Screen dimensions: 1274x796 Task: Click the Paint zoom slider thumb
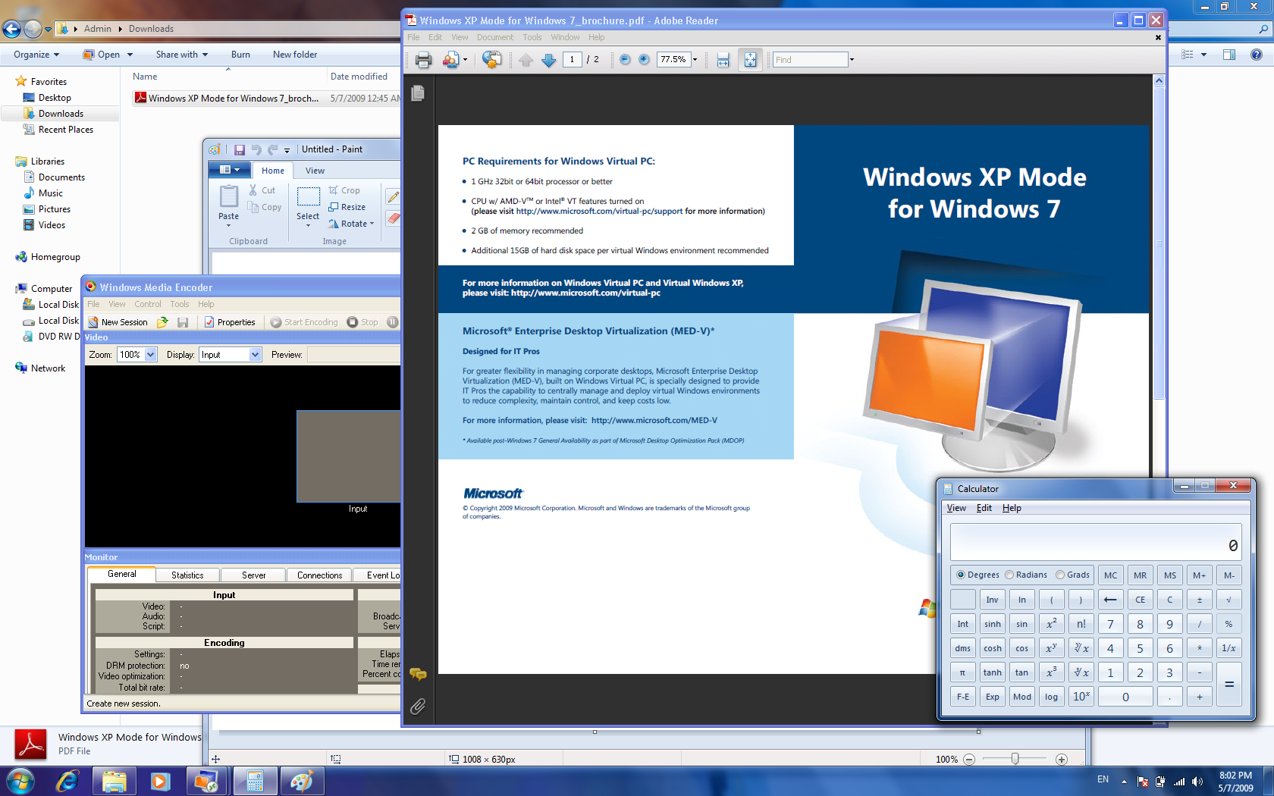tap(1015, 759)
